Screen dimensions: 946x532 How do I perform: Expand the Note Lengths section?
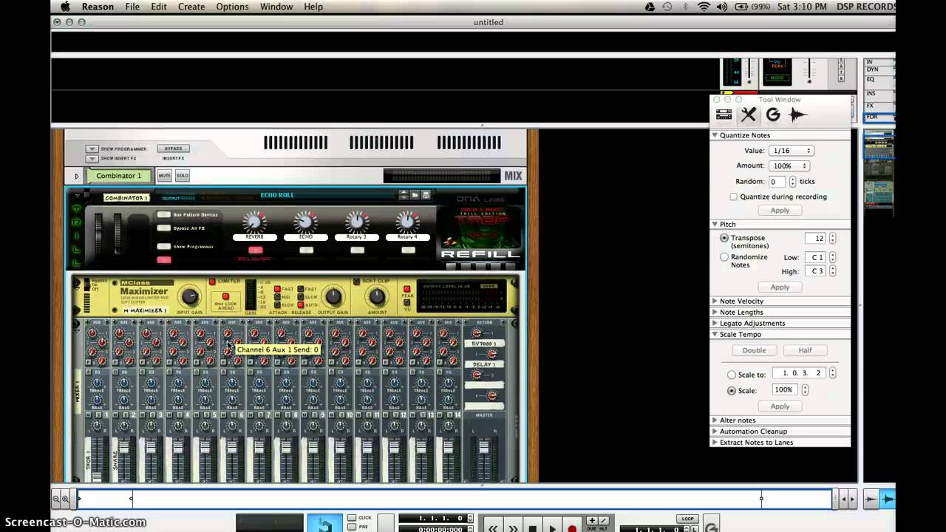tap(715, 312)
